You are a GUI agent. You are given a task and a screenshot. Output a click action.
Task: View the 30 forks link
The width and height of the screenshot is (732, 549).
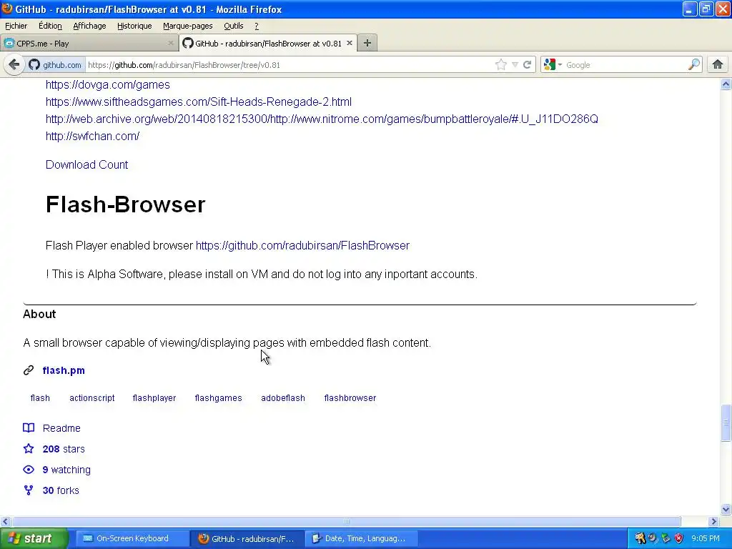point(61,490)
